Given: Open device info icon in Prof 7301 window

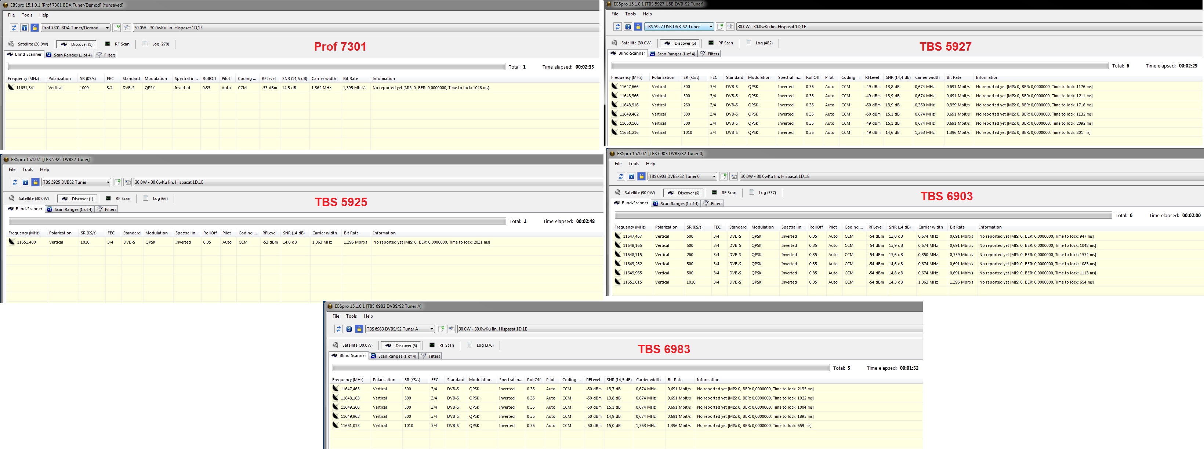Looking at the screenshot, I should [24, 28].
